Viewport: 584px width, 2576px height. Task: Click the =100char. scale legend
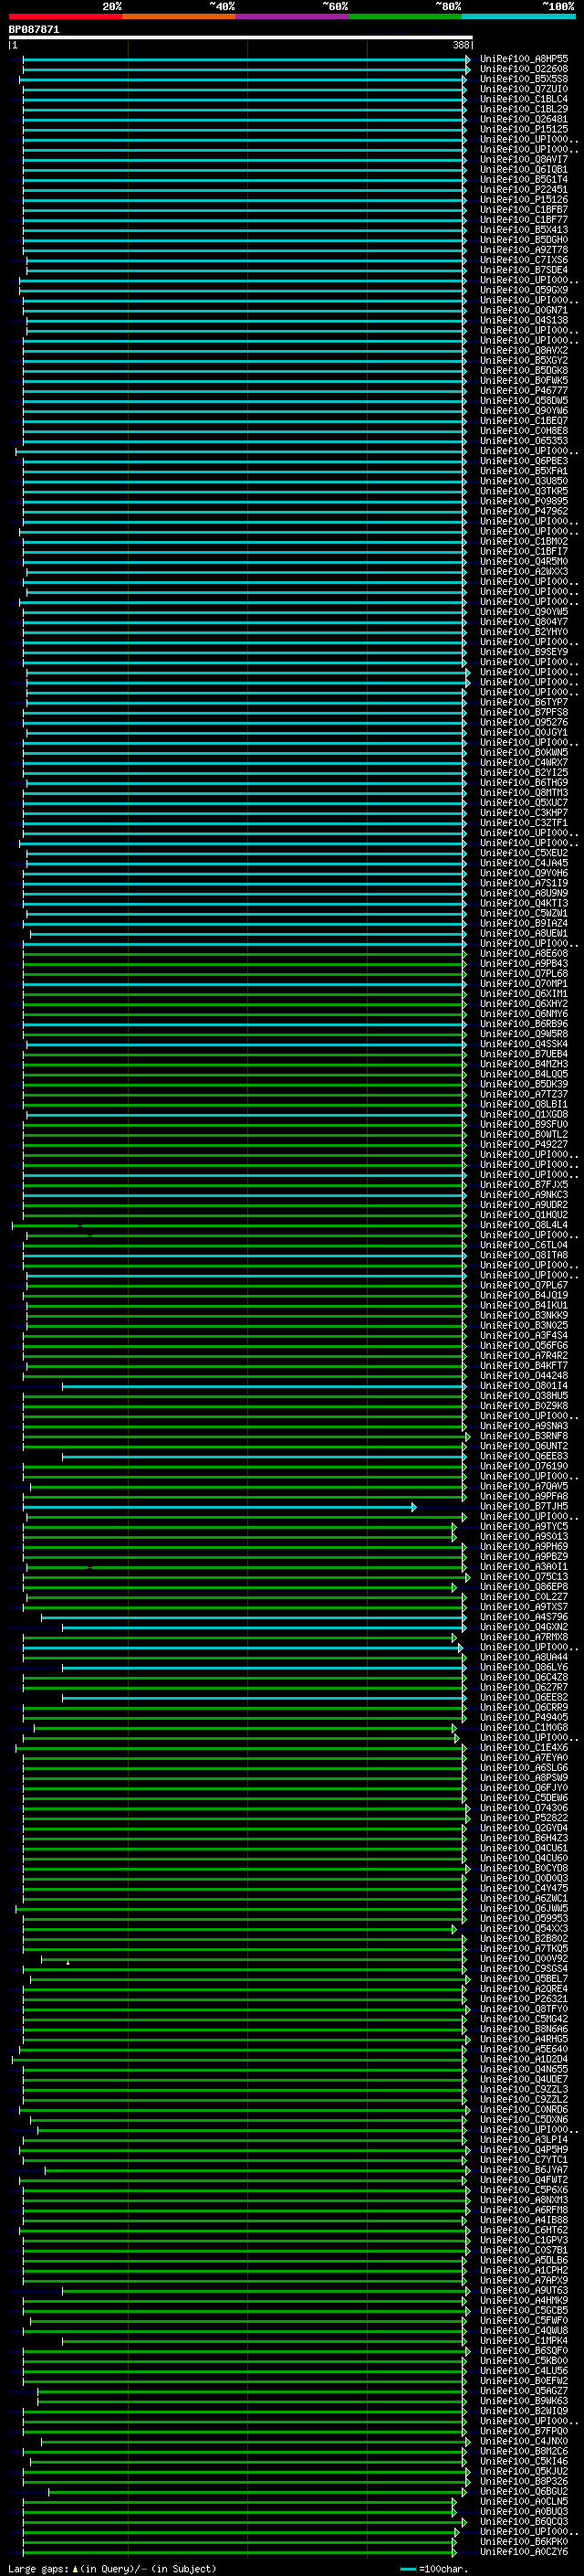tap(433, 2569)
